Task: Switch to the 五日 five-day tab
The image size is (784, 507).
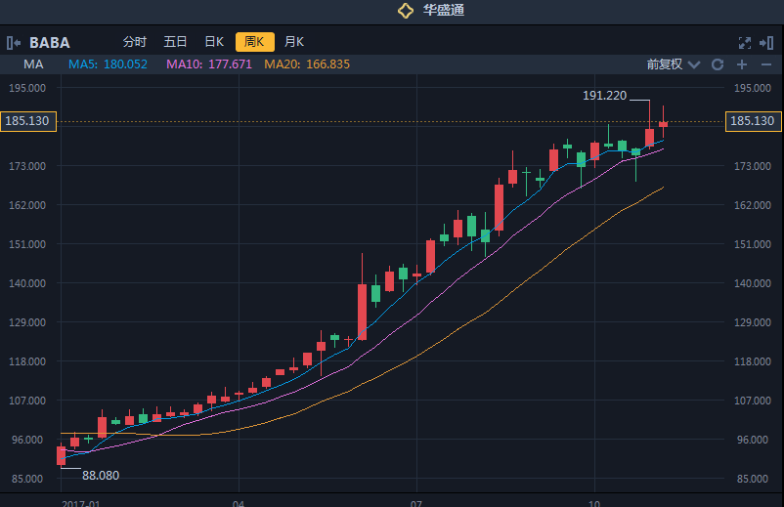Action: click(175, 42)
